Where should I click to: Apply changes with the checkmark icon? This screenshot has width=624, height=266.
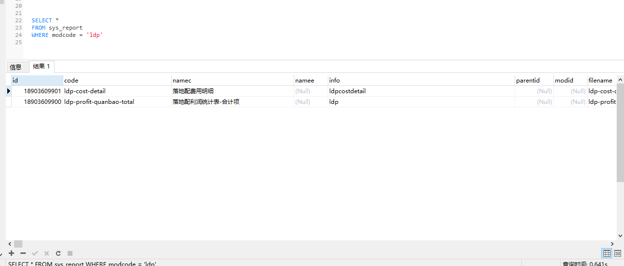coord(35,253)
